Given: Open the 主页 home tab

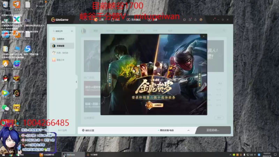Looking at the screenshot, I should [x=99, y=20].
